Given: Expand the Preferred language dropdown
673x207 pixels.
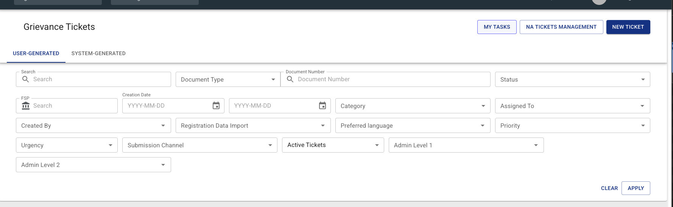Looking at the screenshot, I should [413, 125].
